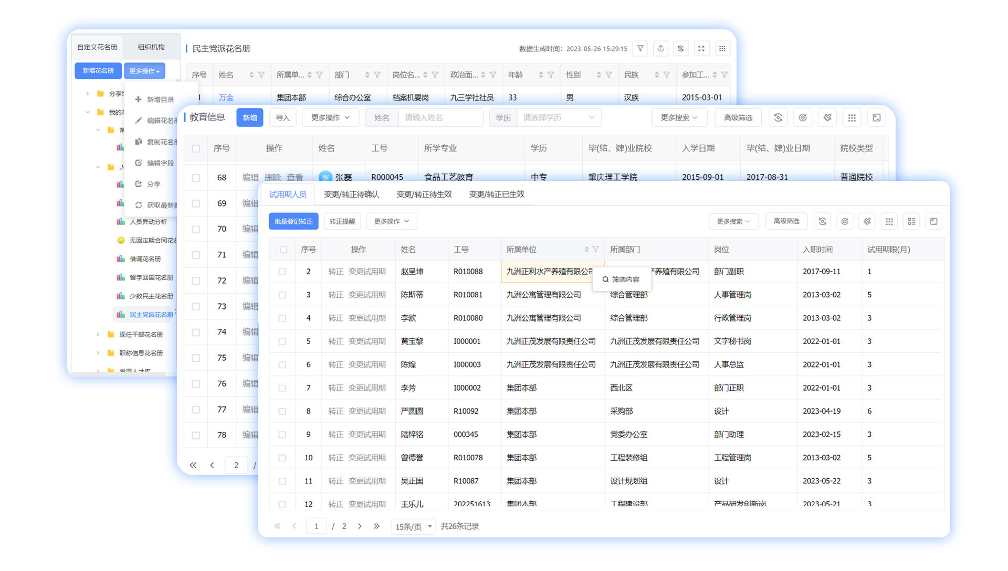Screen dimensions: 1008x571
Task: Click the filter icon in 姓名 roster column
Action: [261, 75]
